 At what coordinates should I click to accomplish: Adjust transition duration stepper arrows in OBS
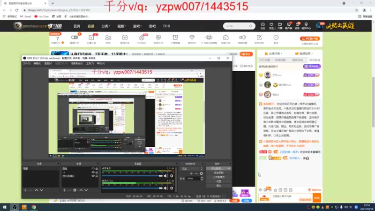tap(202, 179)
